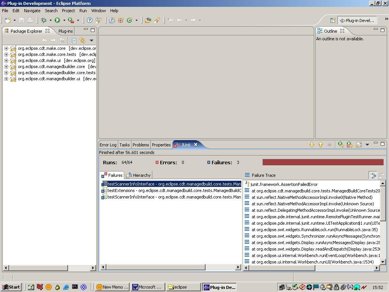Select the JUnit Failures tab

point(112,175)
